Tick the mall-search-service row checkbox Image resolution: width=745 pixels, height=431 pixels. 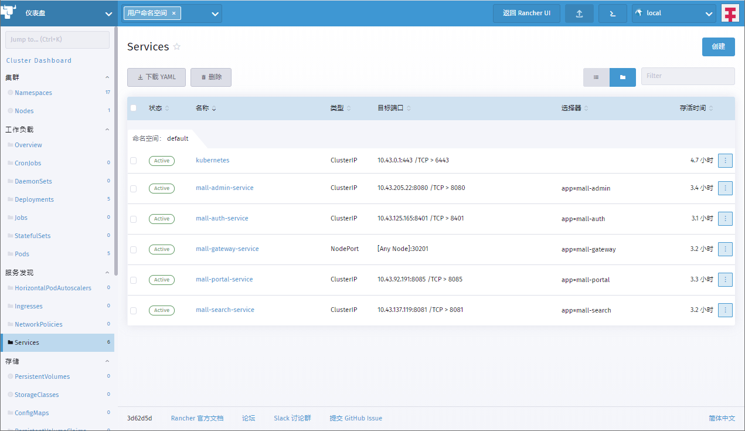(134, 311)
